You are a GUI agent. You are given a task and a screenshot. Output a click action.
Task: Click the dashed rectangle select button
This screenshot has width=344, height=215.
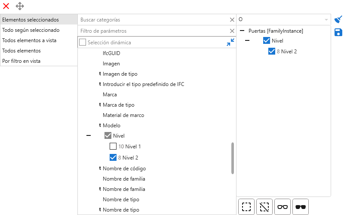pyautogui.click(x=246, y=207)
